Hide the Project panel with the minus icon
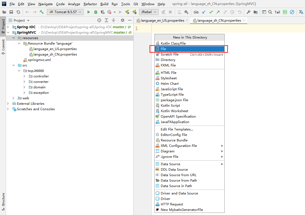305x215 pixels. click(x=130, y=20)
